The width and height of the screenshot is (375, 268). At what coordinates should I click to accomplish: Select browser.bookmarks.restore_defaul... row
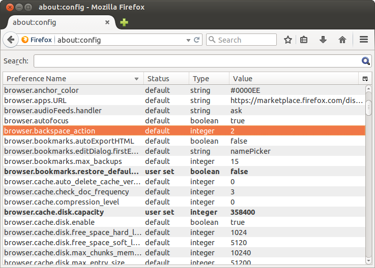184,172
